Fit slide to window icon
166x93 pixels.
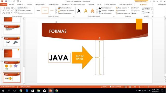click(x=164, y=87)
